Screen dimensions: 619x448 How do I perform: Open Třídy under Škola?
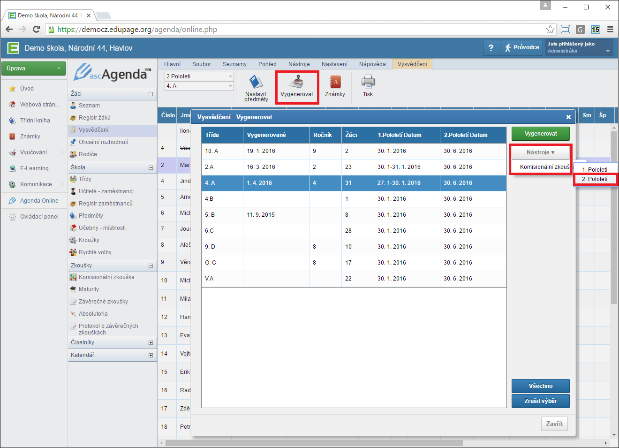85,179
